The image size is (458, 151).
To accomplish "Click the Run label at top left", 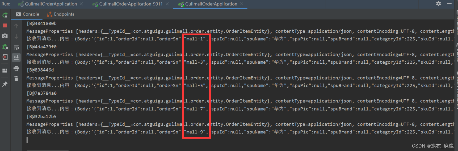I will click(x=6, y=4).
